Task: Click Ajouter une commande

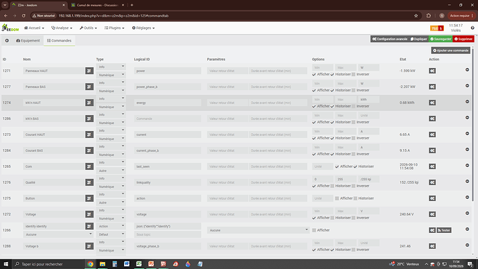Action: click(451, 51)
